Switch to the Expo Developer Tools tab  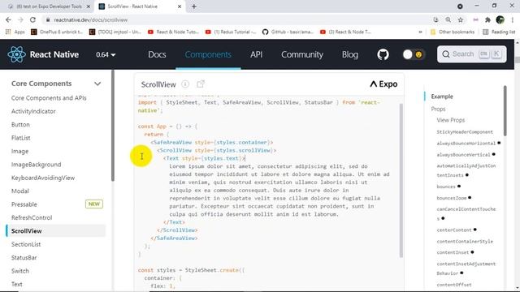(x=49, y=6)
